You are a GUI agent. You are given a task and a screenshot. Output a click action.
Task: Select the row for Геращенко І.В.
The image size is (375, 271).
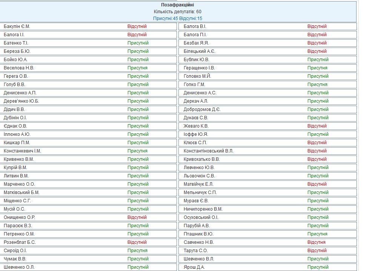pyautogui.click(x=199, y=68)
